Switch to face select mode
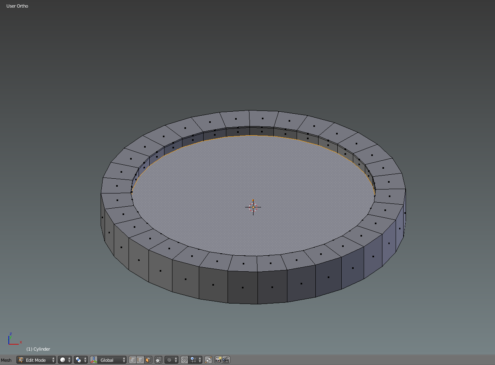The height and width of the screenshot is (365, 495). click(148, 360)
